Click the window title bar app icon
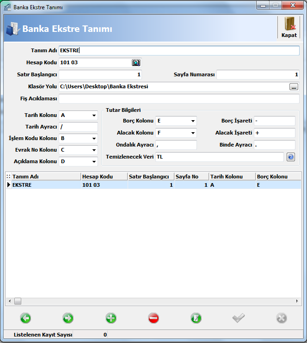The width and height of the screenshot is (307, 343). (x=7, y=7)
